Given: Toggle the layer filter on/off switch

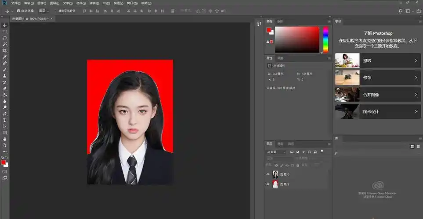Looking at the screenshot, I should (x=322, y=151).
